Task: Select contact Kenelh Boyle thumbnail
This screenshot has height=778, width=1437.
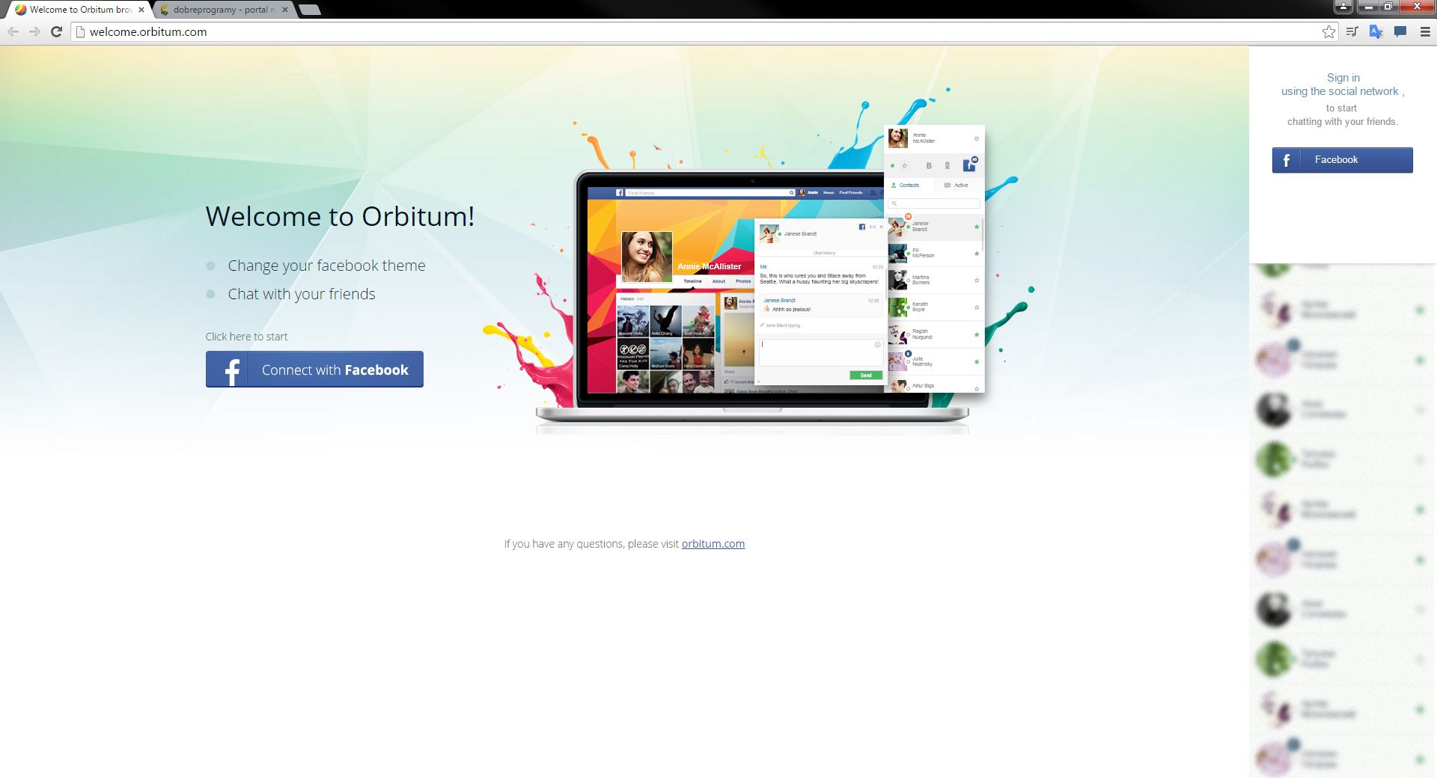Action: (x=898, y=307)
